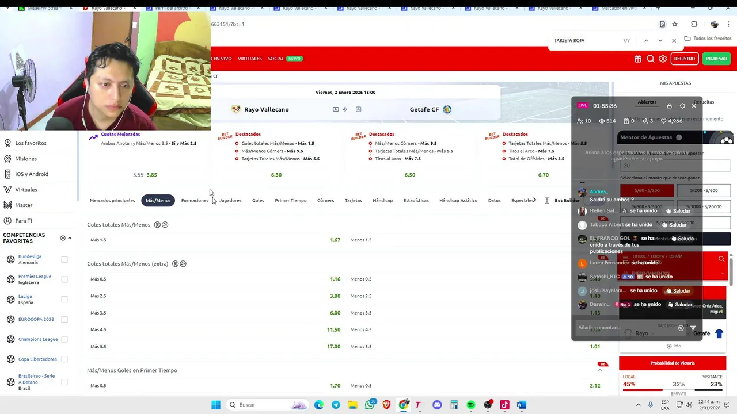Screen dimensions: 737x414
Task: Click the TARJETA ROJA find-in-page field
Action: tap(584, 40)
